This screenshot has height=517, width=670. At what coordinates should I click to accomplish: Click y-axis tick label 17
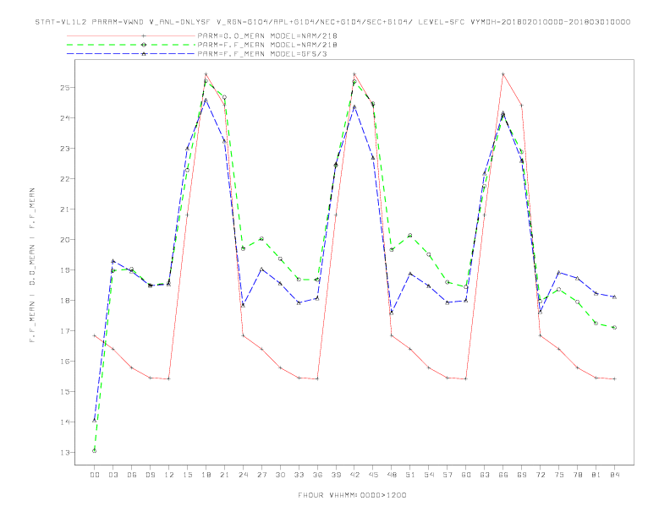tap(65, 331)
